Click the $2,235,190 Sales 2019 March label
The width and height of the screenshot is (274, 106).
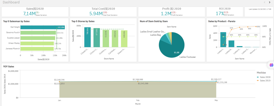pyautogui.click(x=222, y=82)
